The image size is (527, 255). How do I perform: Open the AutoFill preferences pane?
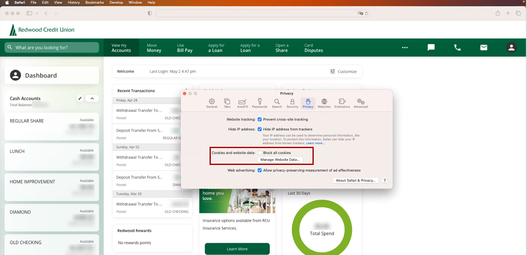243,103
